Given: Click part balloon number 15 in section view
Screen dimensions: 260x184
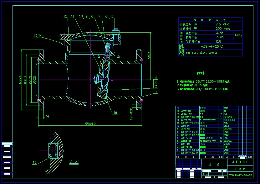Looking at the screenshot, I should [34, 162].
